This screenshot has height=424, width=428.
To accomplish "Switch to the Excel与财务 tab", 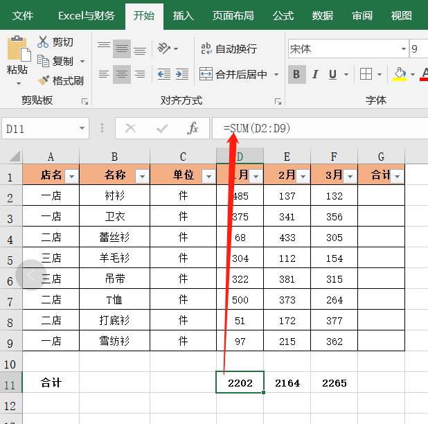I will tap(87, 15).
